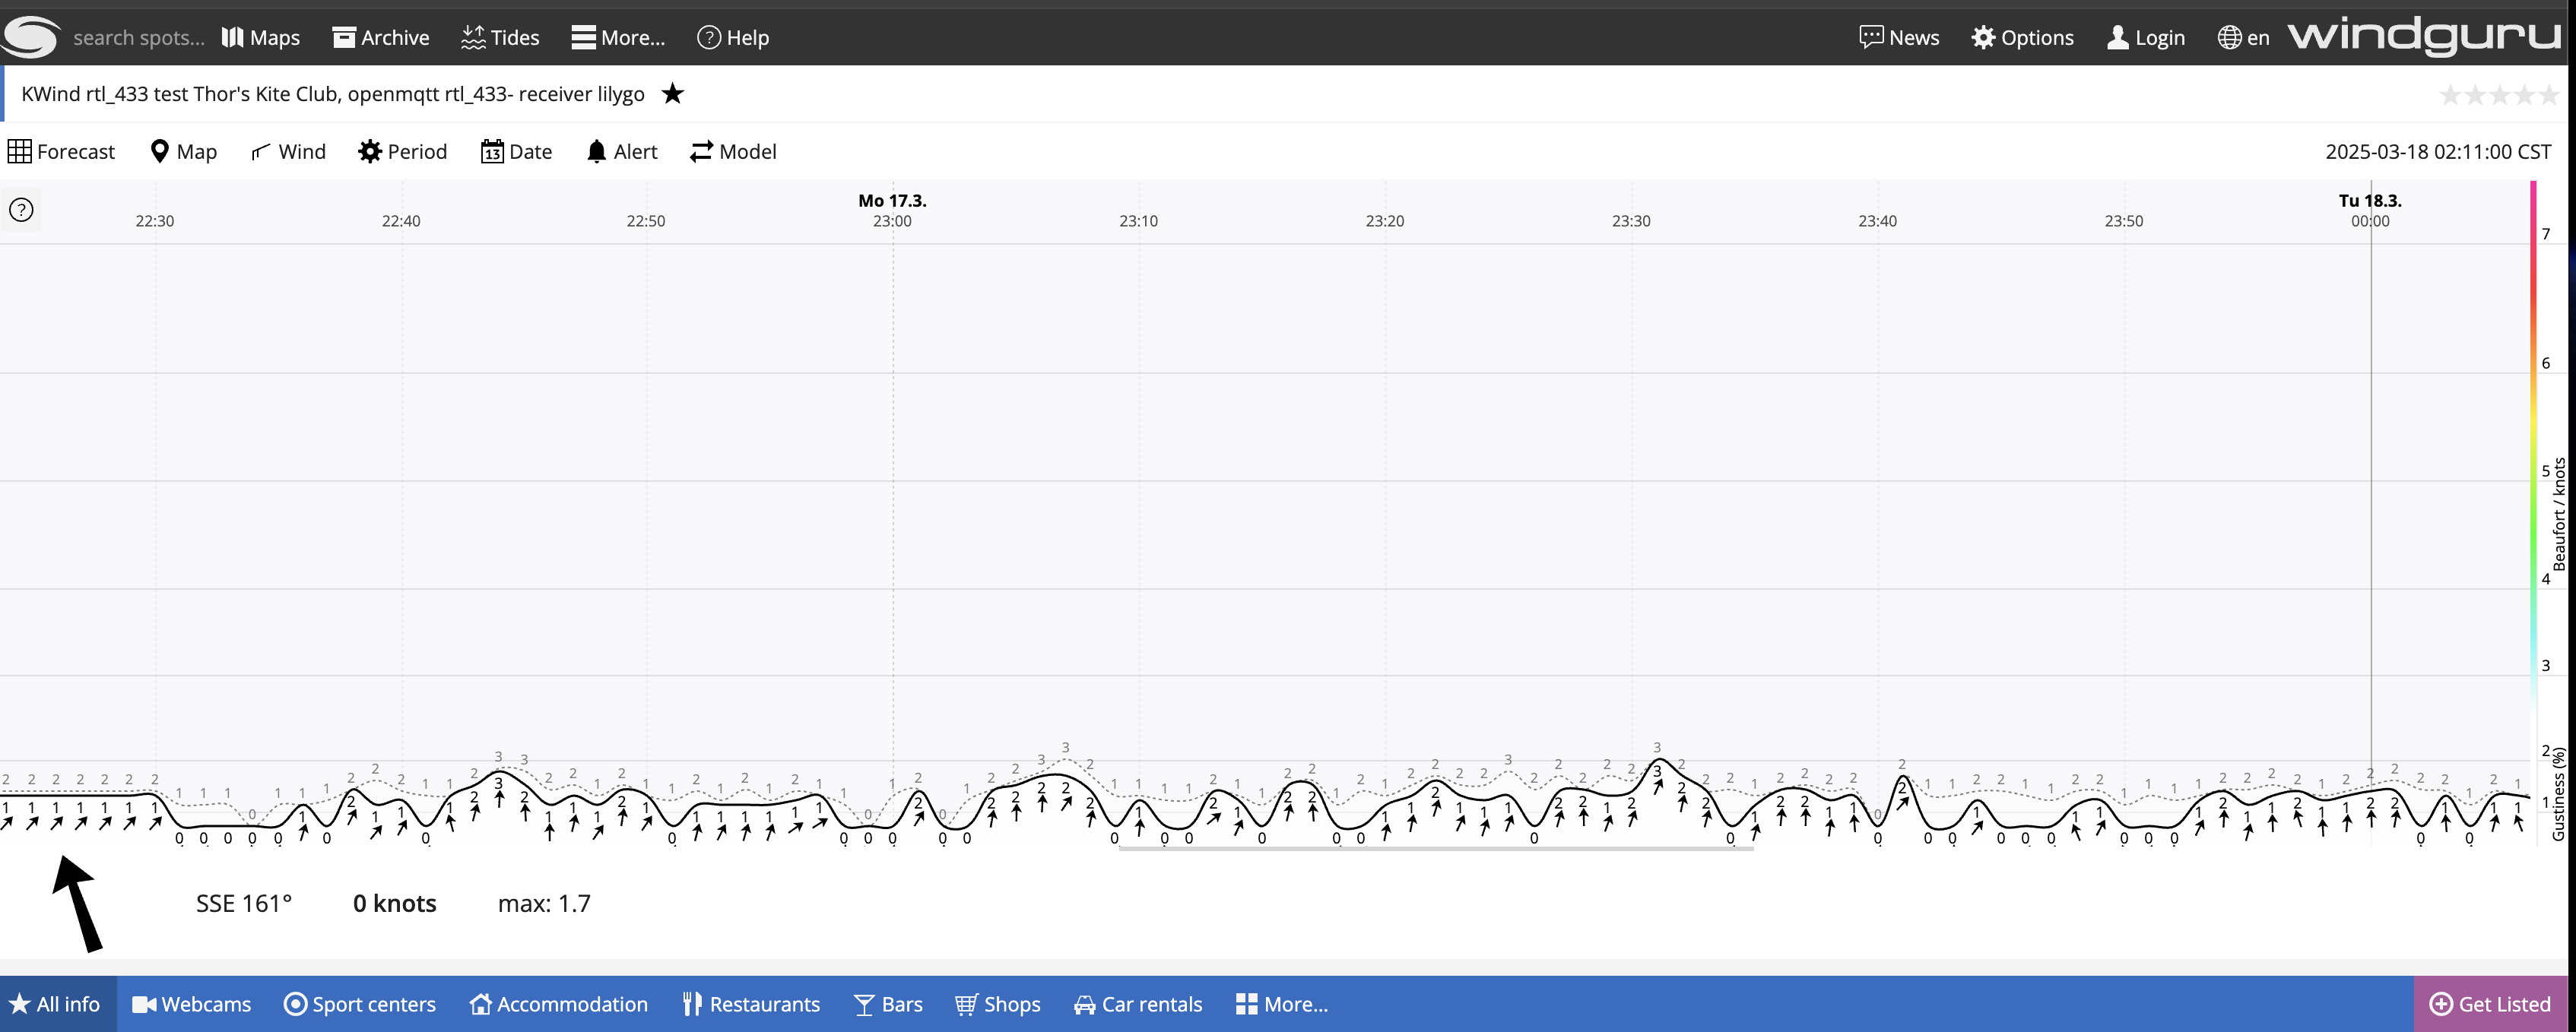The width and height of the screenshot is (2576, 1032).
Task: Toggle favorite star next to spot name
Action: pos(673,94)
